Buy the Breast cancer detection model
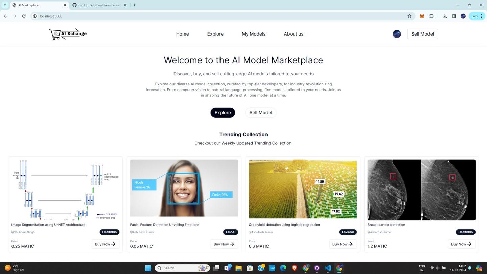Image resolution: width=487 pixels, height=274 pixels. point(461,244)
